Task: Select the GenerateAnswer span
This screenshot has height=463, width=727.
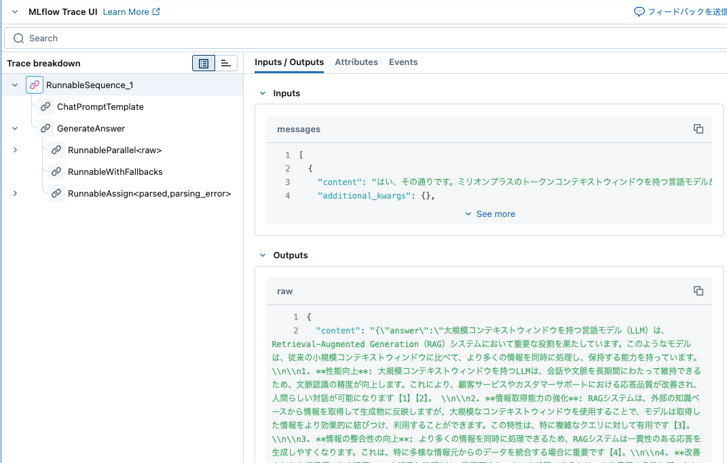Action: [91, 129]
